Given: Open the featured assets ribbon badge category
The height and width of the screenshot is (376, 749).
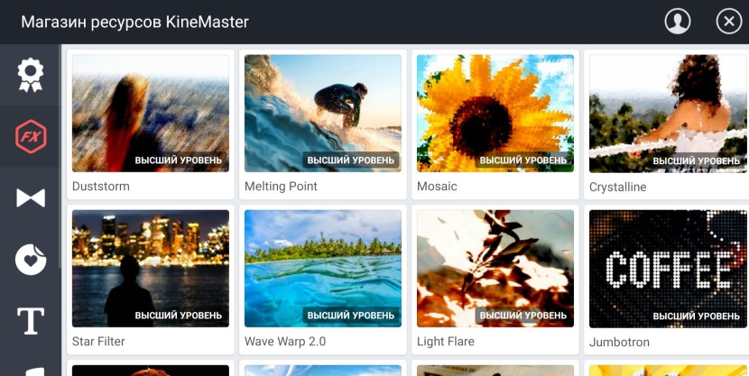Looking at the screenshot, I should tap(30, 76).
